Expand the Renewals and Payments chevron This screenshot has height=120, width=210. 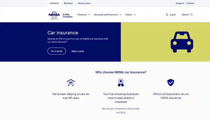tap(121, 15)
